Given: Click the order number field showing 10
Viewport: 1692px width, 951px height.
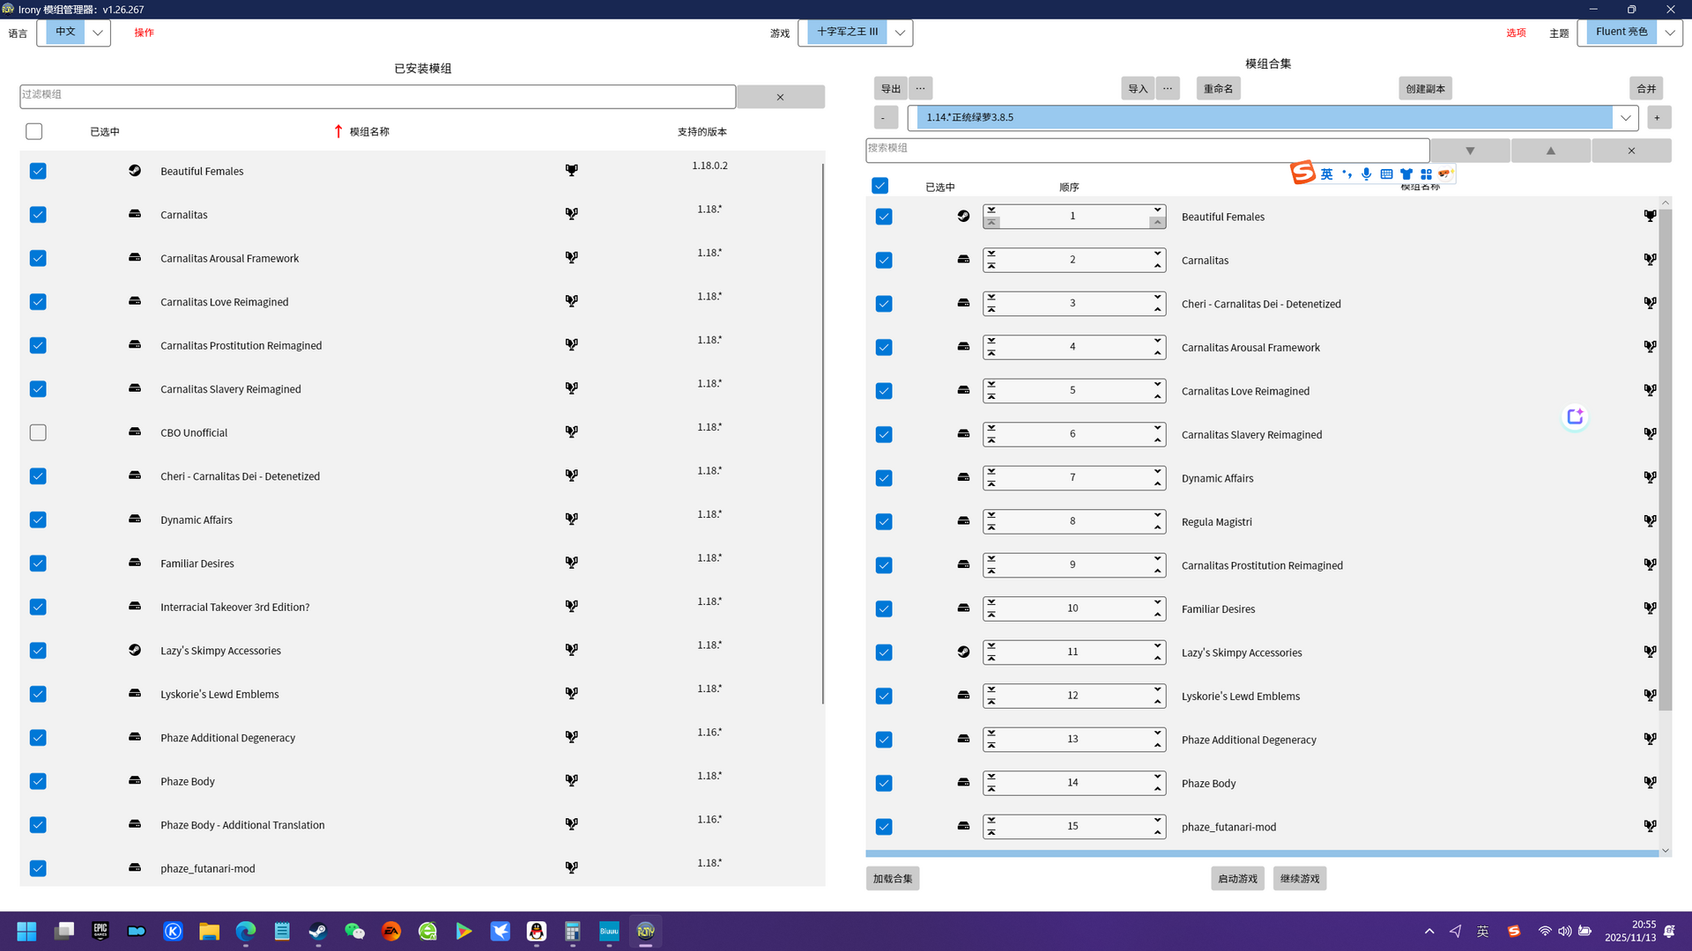Looking at the screenshot, I should point(1072,608).
